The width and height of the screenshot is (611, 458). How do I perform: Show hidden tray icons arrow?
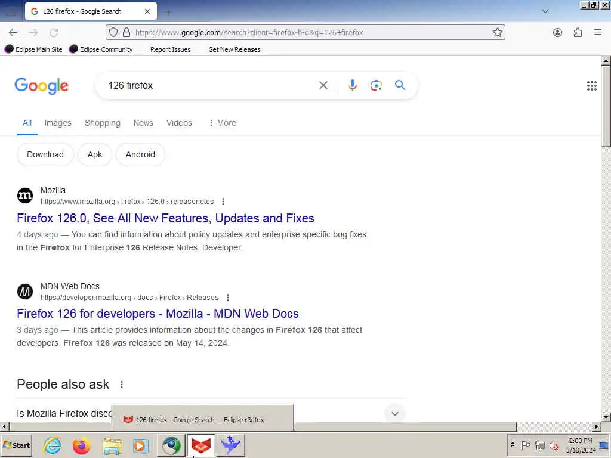(513, 444)
